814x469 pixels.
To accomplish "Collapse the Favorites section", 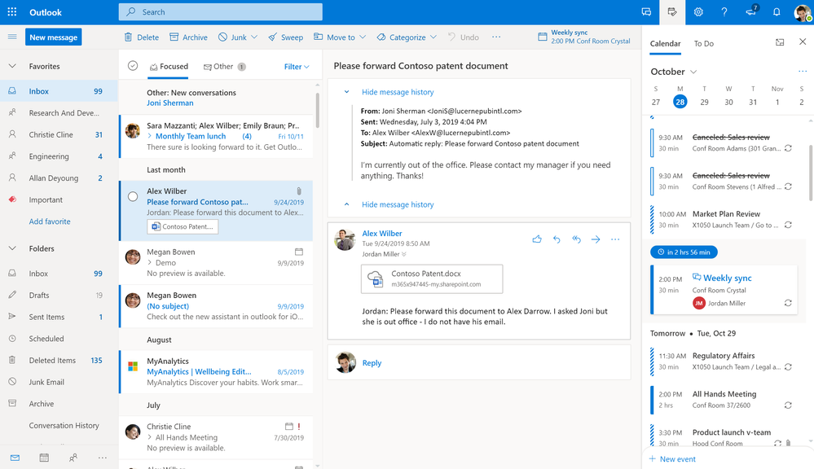I will [12, 66].
